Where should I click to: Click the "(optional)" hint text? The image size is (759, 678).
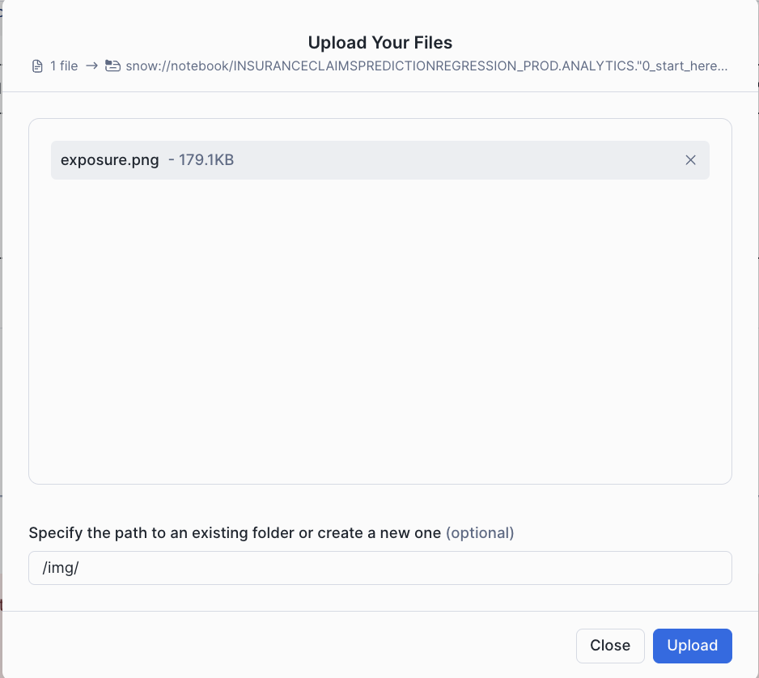pyautogui.click(x=480, y=533)
